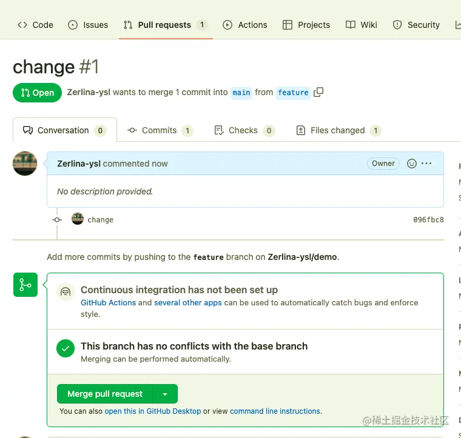Open the Actions tab
Viewport: 461px width, 438px height.
[244, 25]
